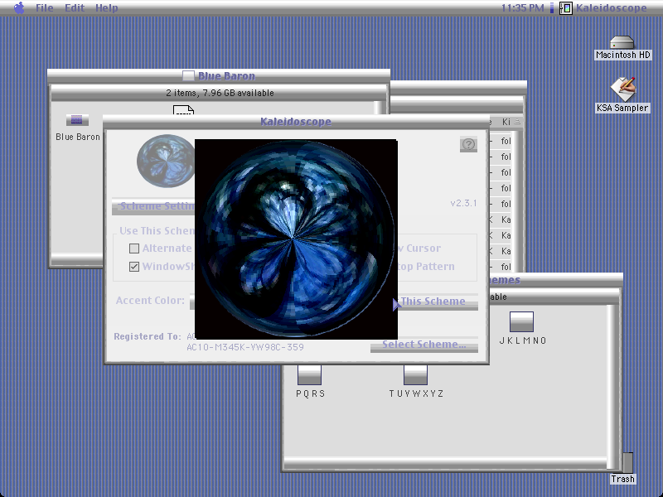Click the Kaleidoscope window title bar

[296, 122]
